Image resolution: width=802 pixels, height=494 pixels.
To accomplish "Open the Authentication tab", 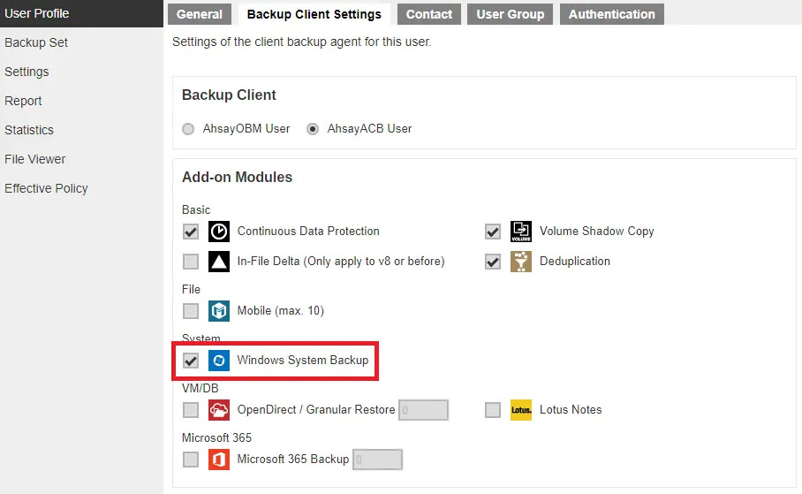I will 612,14.
